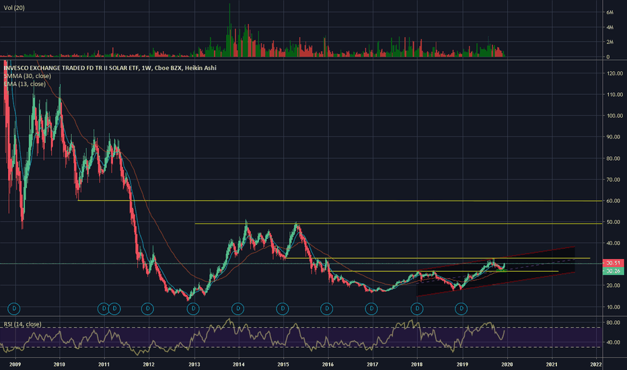Click the D dividend marker above 2014
The width and height of the screenshot is (627, 370).
click(x=238, y=308)
